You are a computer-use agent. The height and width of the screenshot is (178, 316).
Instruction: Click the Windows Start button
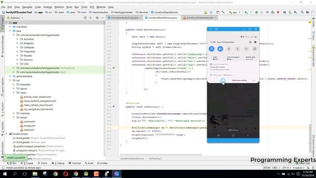[x=4, y=174]
